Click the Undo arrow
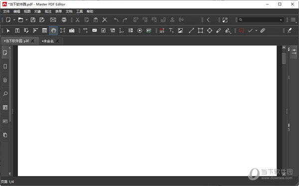This screenshot has height=186, width=299. [116, 20]
